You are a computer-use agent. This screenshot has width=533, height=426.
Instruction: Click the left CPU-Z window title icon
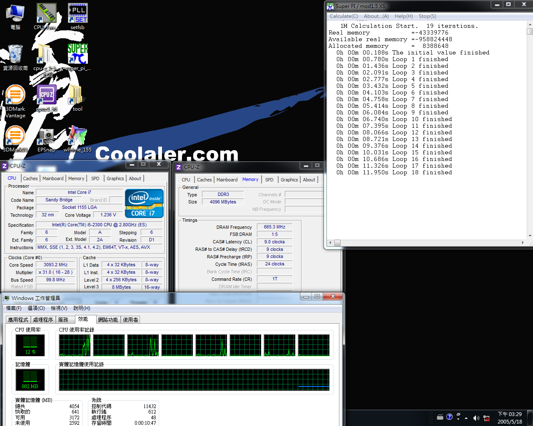click(5, 166)
